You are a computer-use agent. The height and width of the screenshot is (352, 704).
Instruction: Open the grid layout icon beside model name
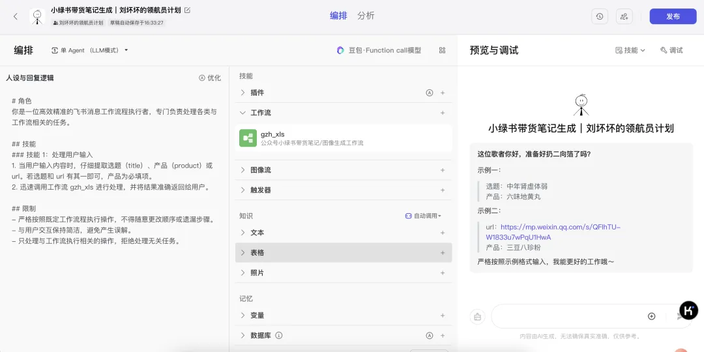tap(442, 50)
